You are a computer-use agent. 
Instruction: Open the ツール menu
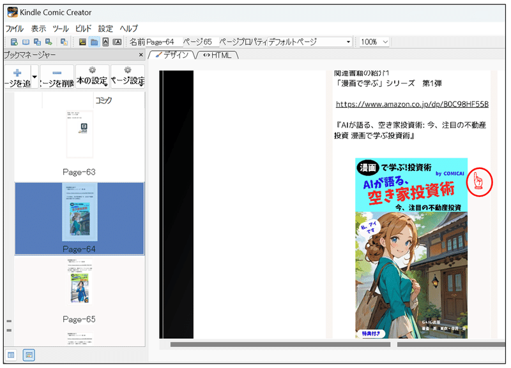(61, 29)
